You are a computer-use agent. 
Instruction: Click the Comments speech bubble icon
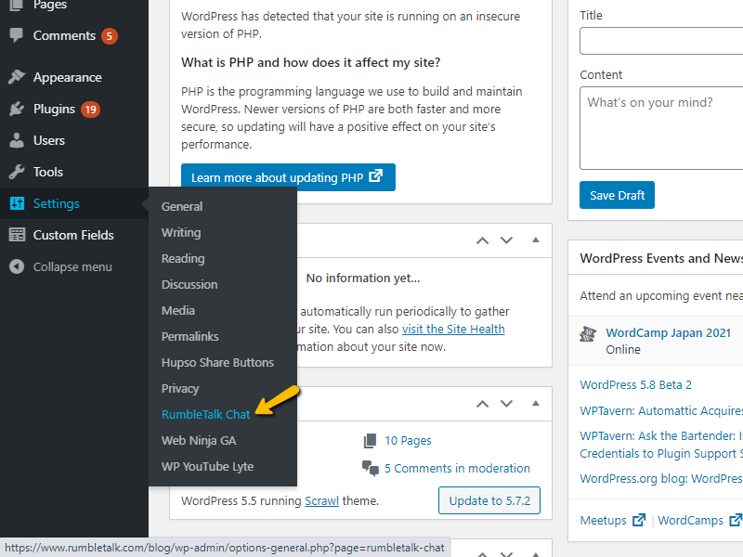point(17,35)
